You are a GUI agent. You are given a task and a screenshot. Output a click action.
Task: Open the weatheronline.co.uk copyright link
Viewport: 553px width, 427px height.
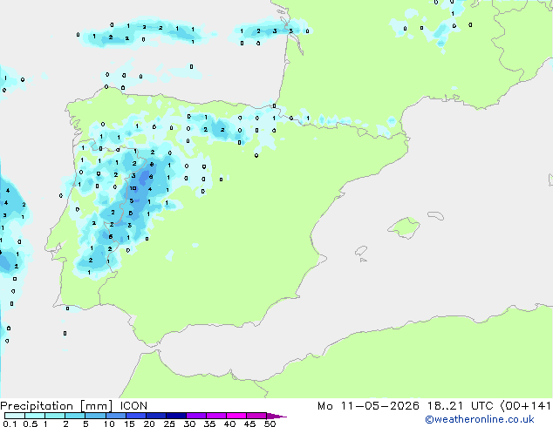pyautogui.click(x=479, y=419)
